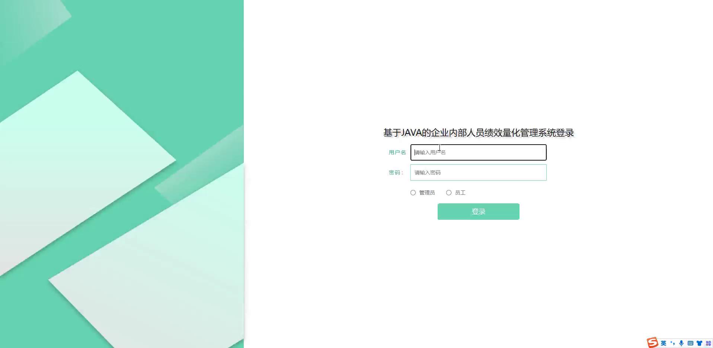Focus the 请输入密码 password field
This screenshot has width=713, height=348.
tap(479, 173)
